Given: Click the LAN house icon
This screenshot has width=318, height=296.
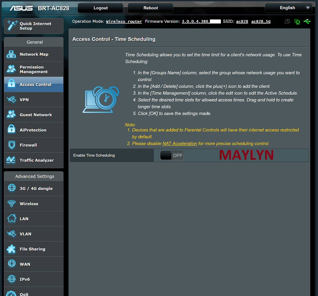Looking at the screenshot, I should pos(12,218).
